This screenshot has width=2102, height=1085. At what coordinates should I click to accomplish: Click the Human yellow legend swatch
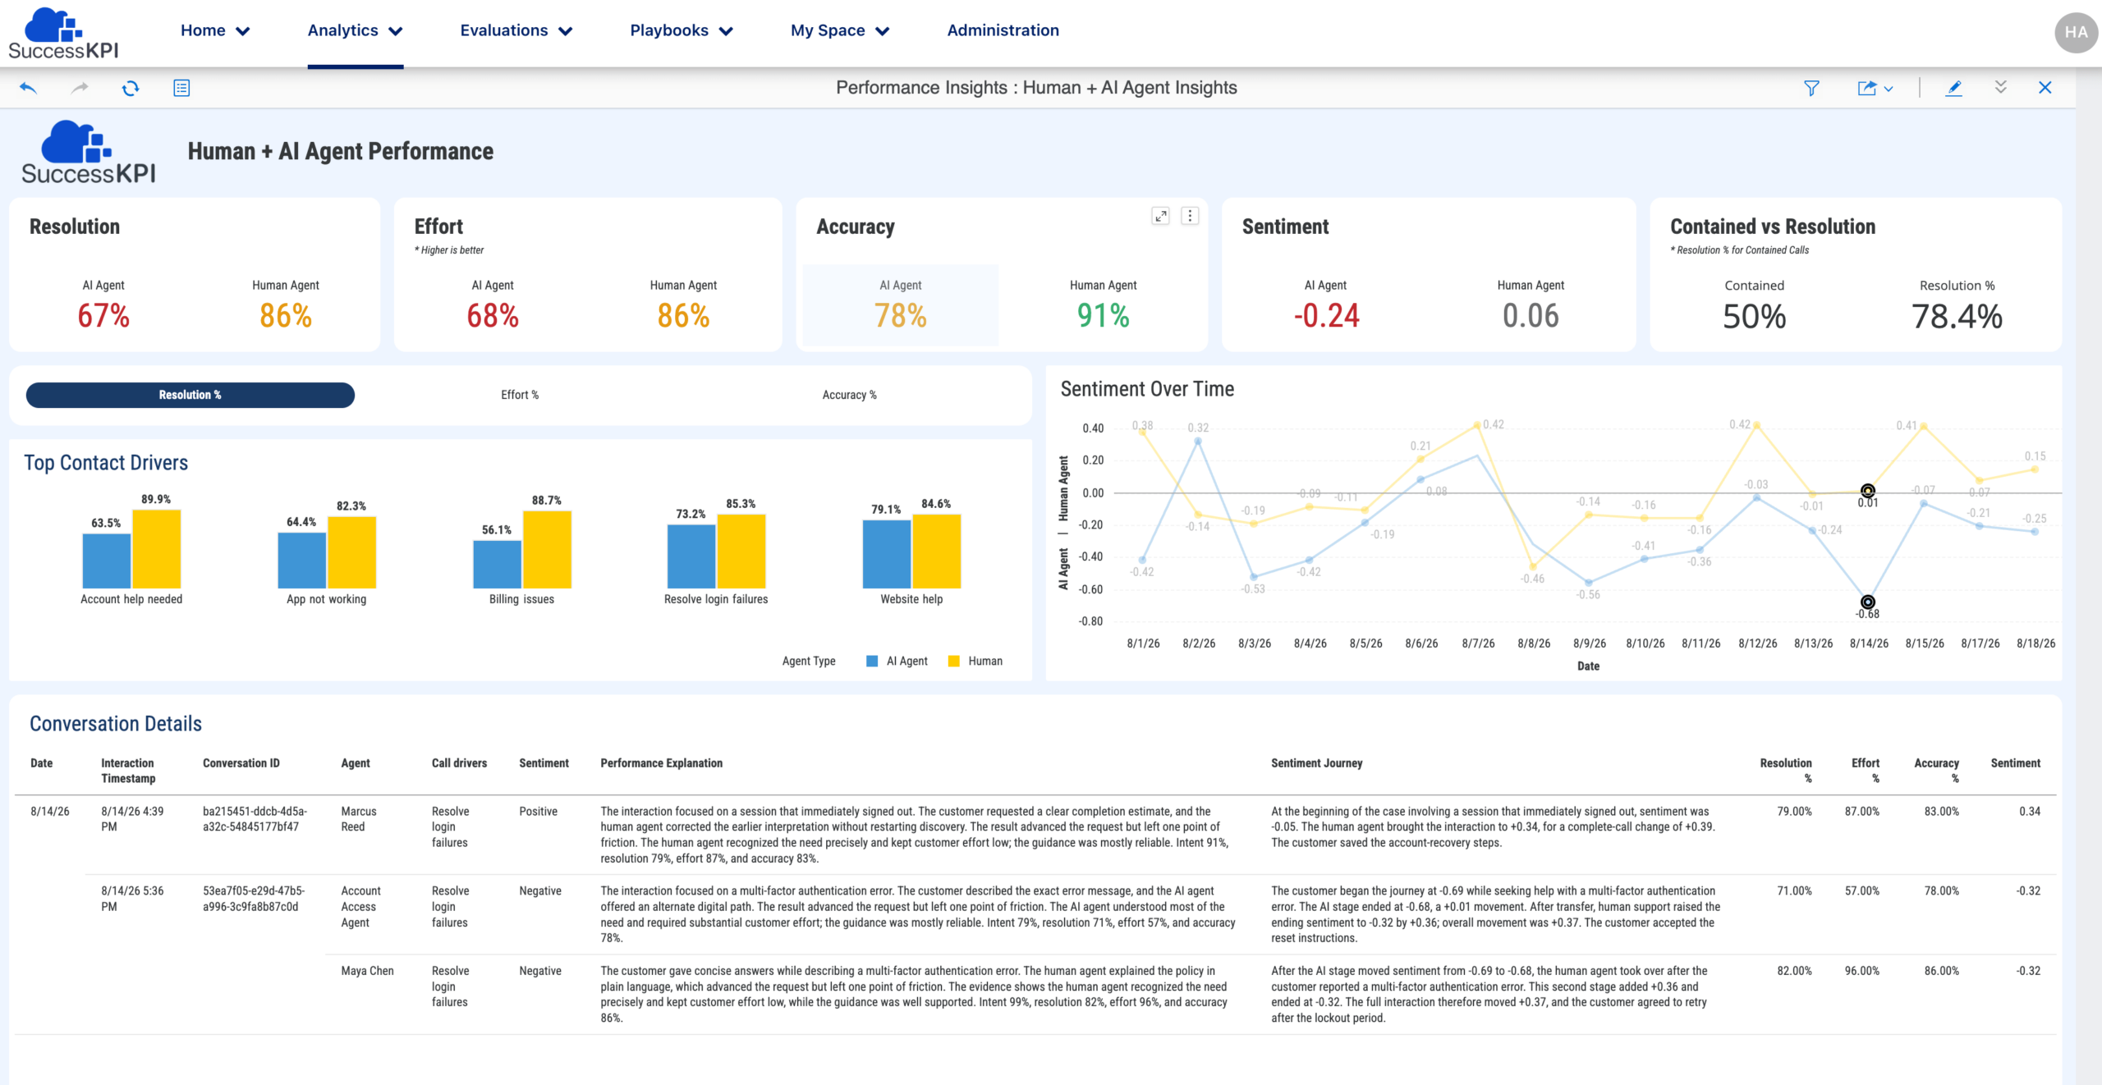[953, 661]
